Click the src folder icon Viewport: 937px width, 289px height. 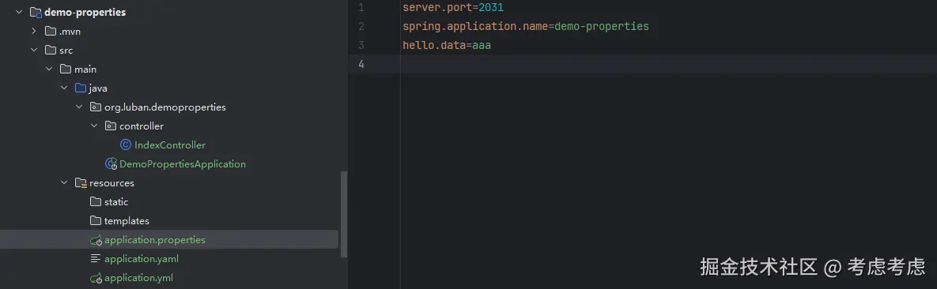[x=51, y=51]
